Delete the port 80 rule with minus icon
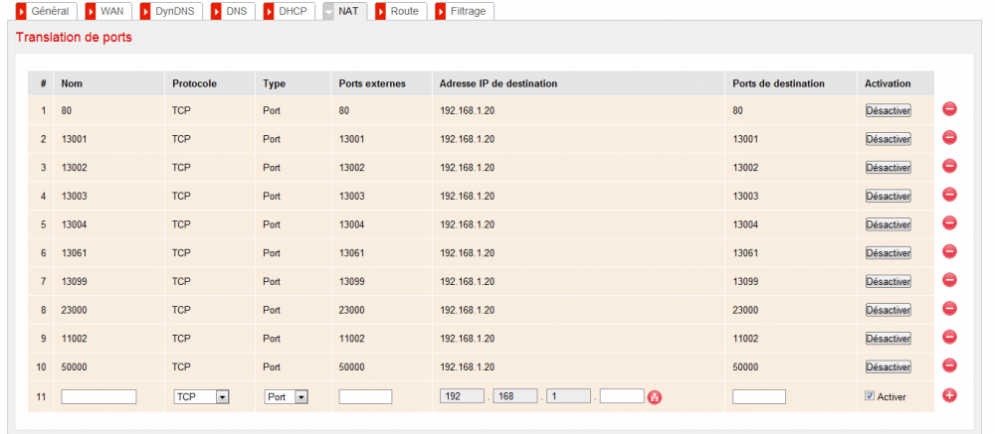995x434 pixels. coord(949,109)
